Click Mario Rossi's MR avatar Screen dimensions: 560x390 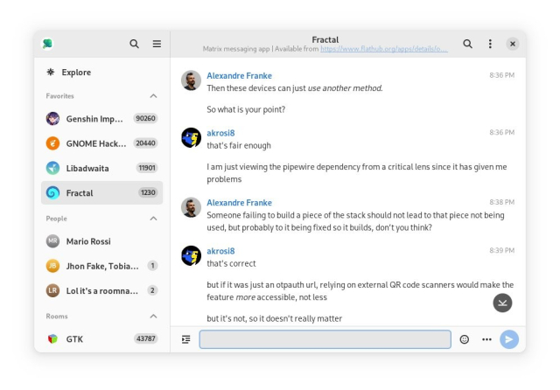[52, 241]
